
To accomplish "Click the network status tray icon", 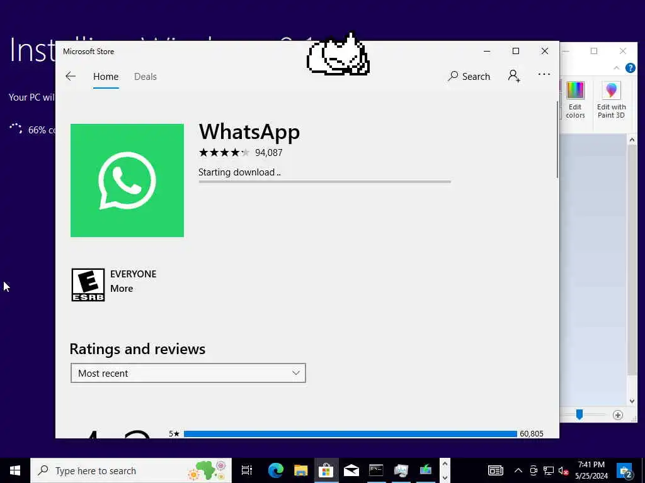I will [x=549, y=470].
